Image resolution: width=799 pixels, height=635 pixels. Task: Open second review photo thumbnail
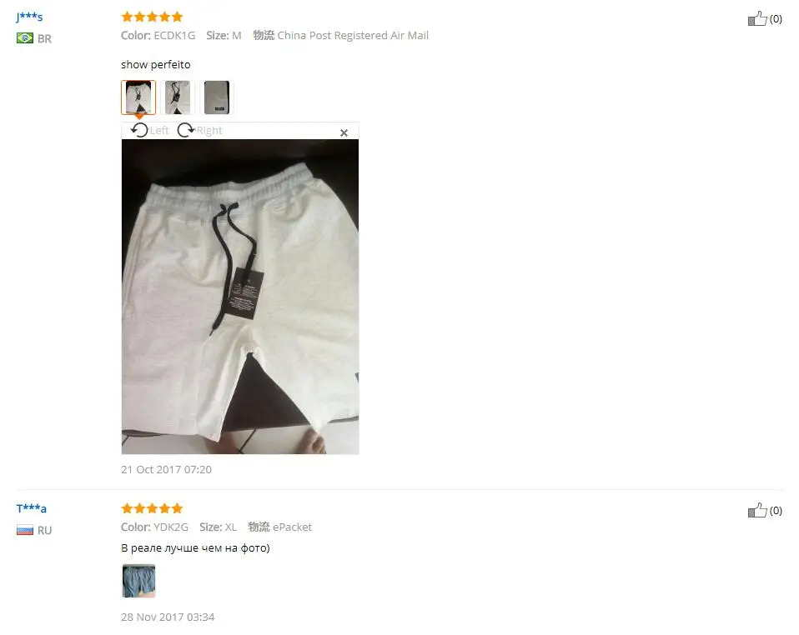pyautogui.click(x=178, y=97)
